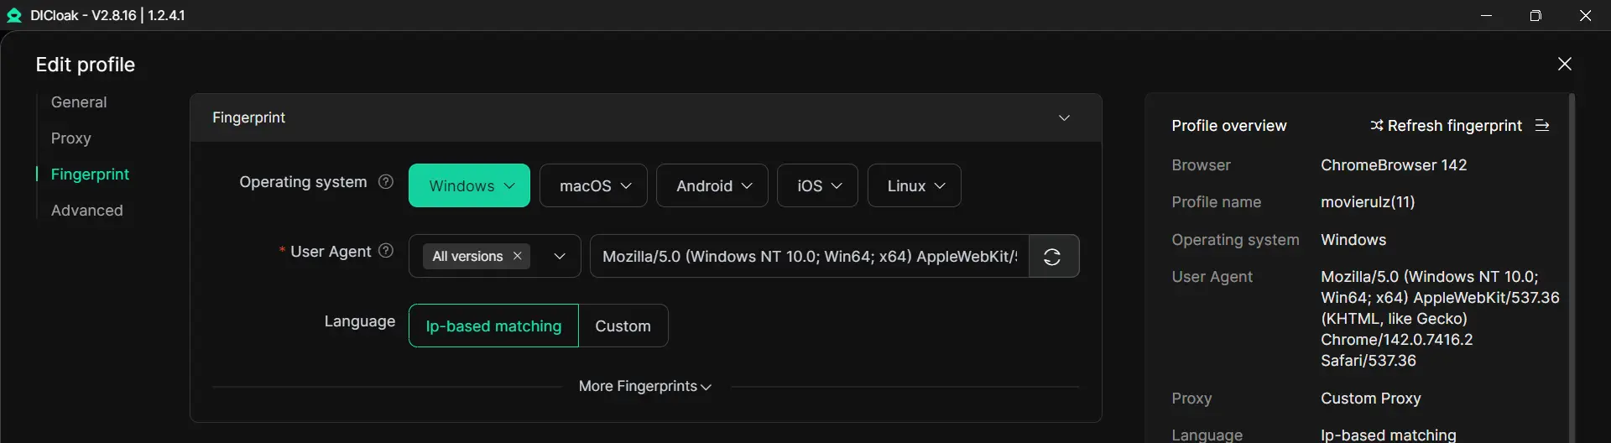Image resolution: width=1611 pixels, height=443 pixels.
Task: Click the User Agent help icon
Action: click(x=386, y=250)
